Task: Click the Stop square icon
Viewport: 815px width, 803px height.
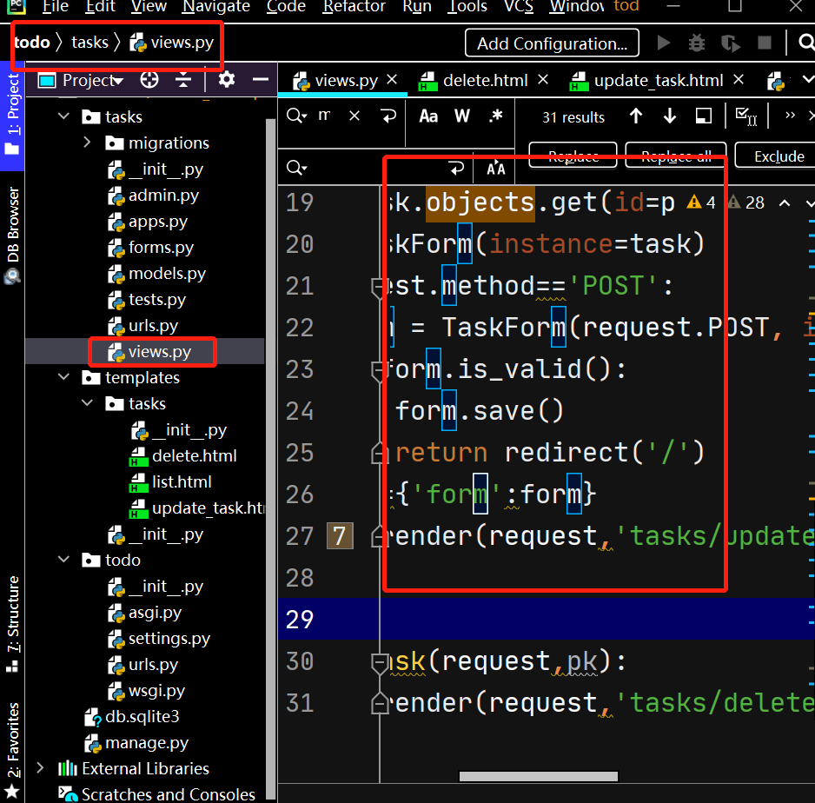Action: [764, 43]
